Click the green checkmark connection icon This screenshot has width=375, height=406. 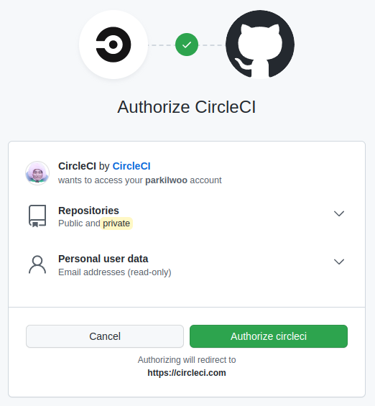[187, 45]
